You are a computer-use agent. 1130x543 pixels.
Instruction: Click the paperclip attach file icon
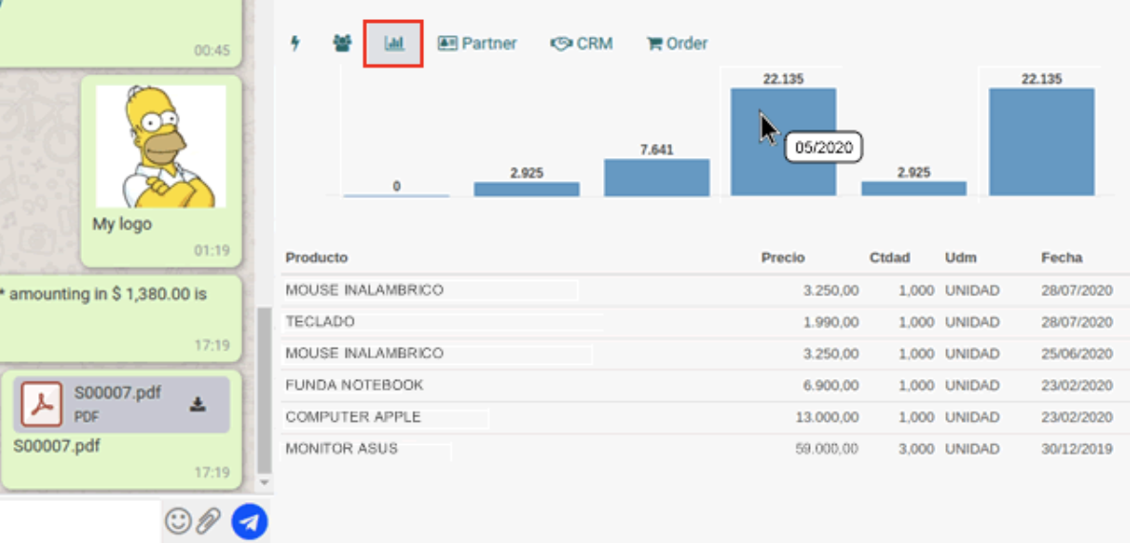[x=209, y=520]
